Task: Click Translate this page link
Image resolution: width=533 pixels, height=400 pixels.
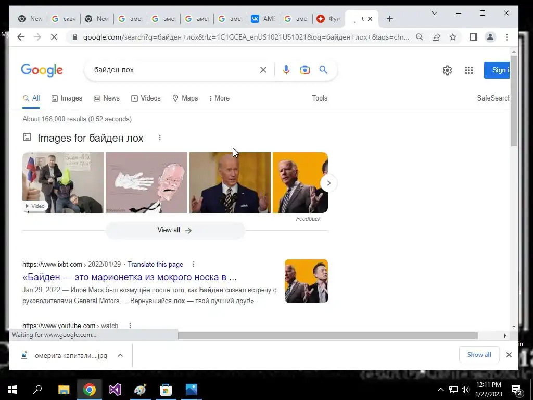Action: [x=155, y=264]
